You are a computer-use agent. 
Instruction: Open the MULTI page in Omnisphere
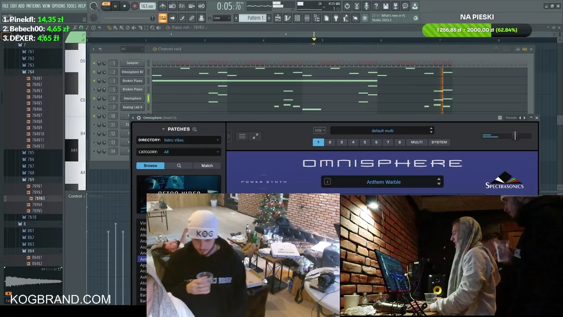click(x=417, y=142)
